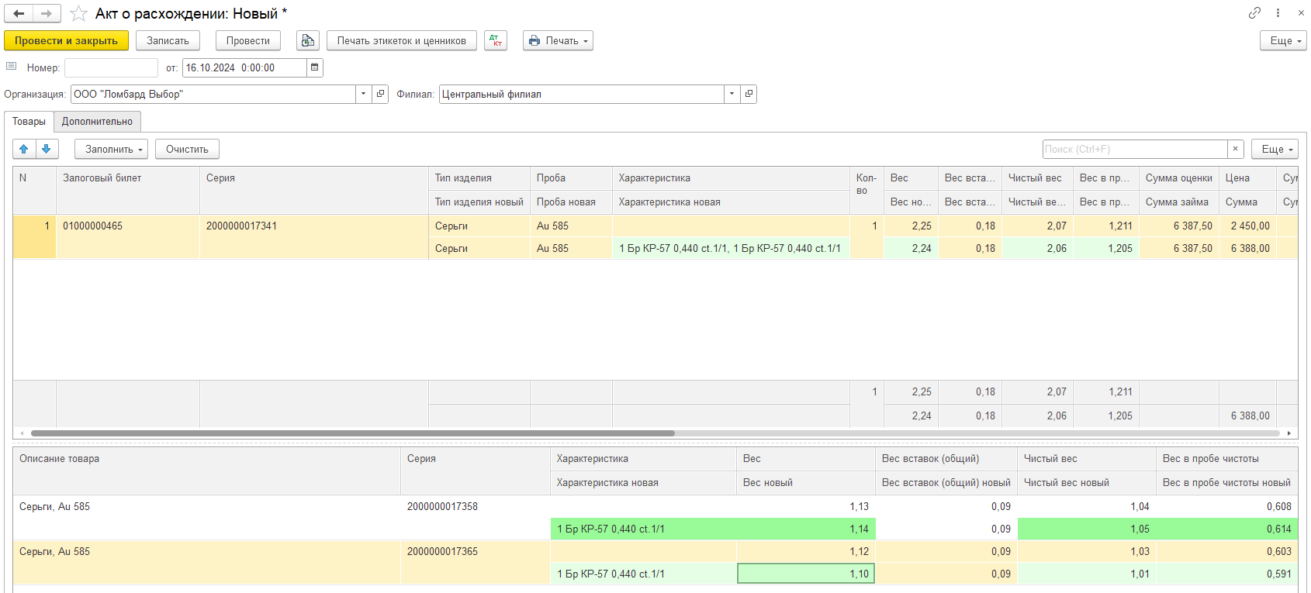Click purity weight cell 0,591
This screenshot has width=1311, height=593.
(1227, 574)
